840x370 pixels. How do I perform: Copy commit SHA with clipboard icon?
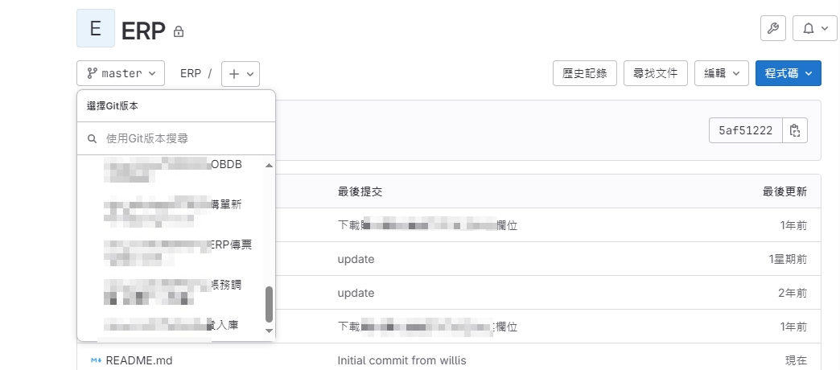[x=795, y=131]
